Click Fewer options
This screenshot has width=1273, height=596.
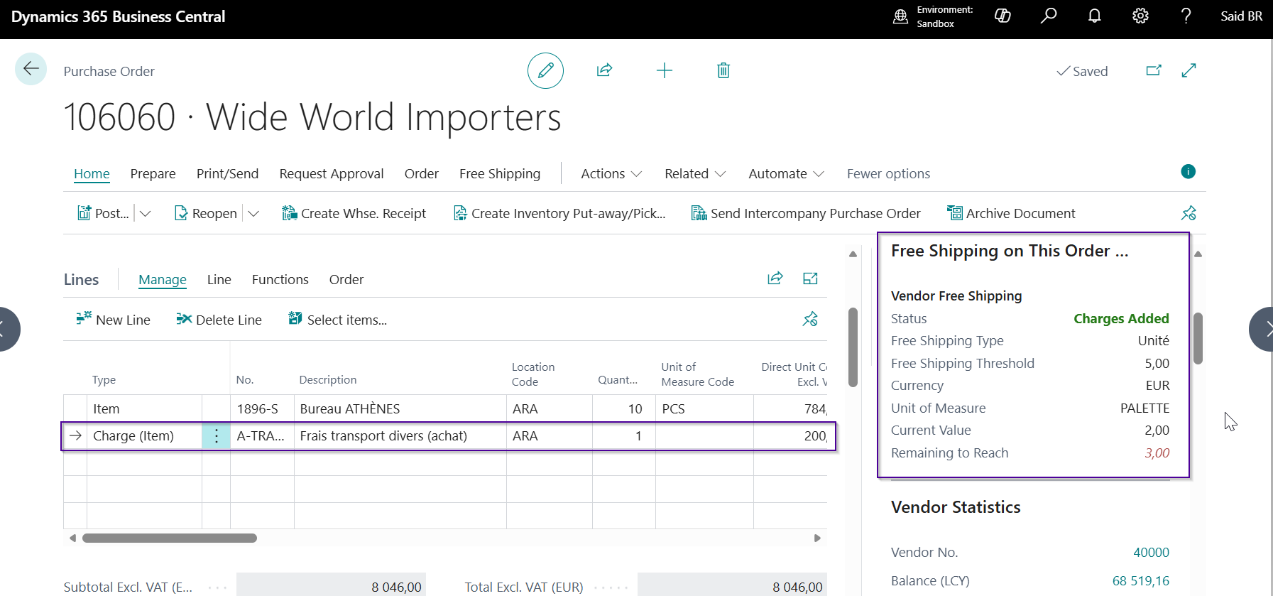coord(888,173)
